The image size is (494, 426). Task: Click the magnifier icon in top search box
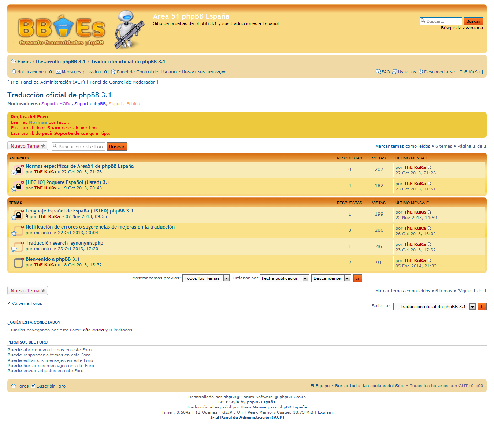click(x=423, y=21)
